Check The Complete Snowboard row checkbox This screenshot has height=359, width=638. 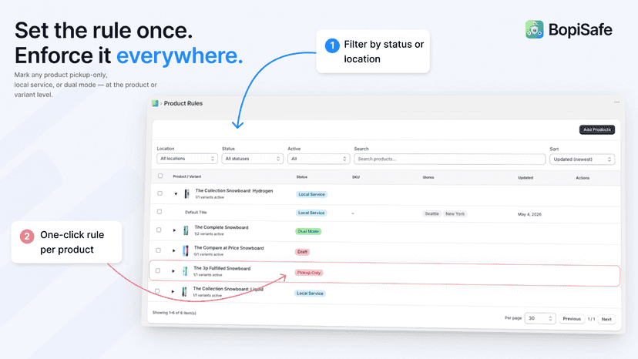pos(159,230)
